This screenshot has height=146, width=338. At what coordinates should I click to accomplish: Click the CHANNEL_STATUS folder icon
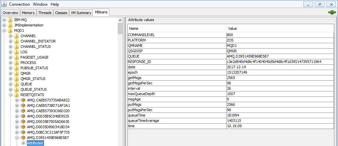pos(17,47)
